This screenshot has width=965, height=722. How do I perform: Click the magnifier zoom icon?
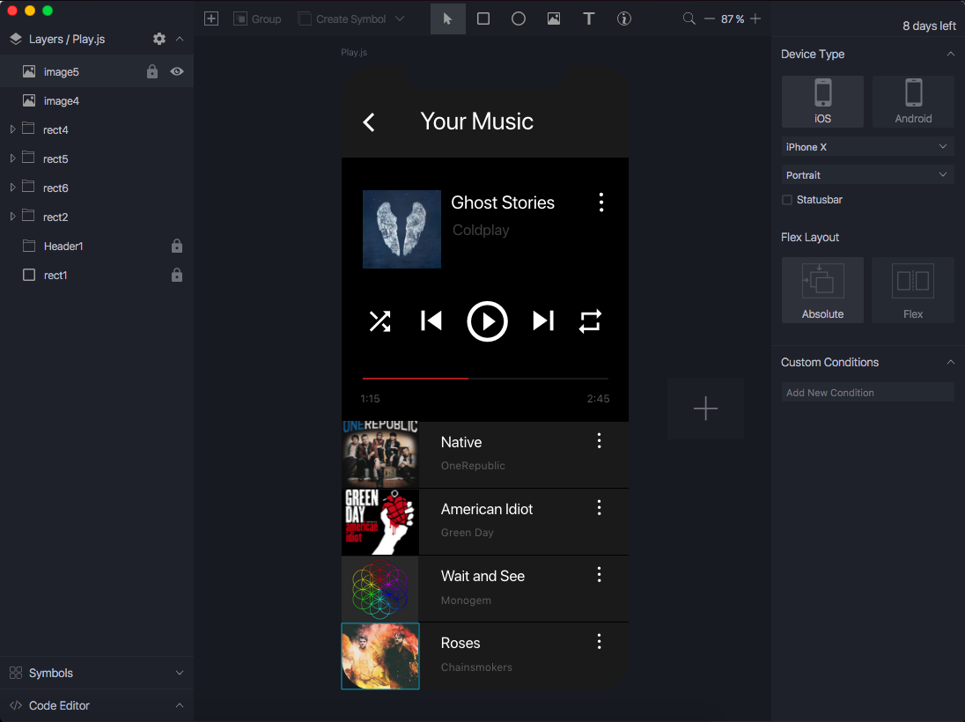coord(689,18)
